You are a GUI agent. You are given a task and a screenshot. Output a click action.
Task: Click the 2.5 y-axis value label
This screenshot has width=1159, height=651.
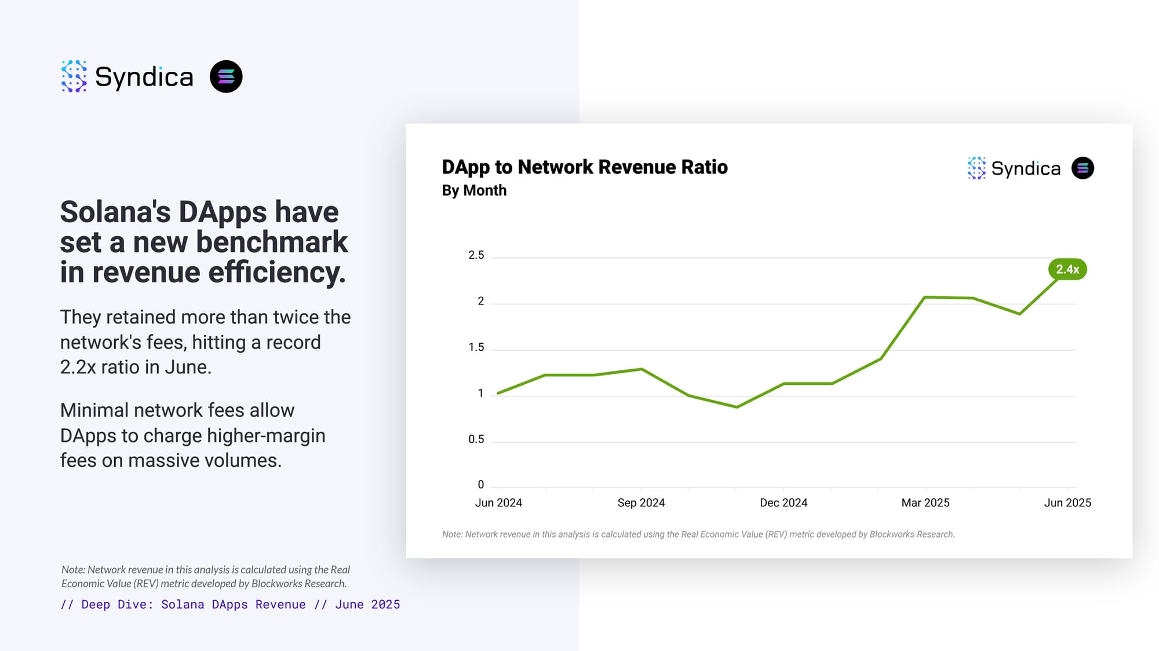476,255
